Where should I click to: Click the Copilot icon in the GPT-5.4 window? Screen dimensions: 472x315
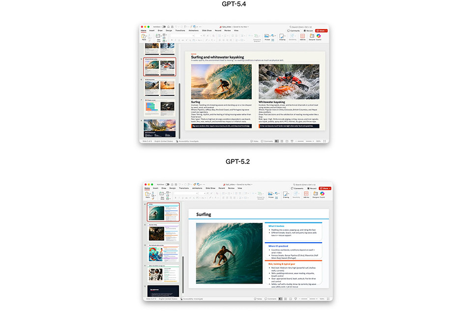[x=319, y=36]
